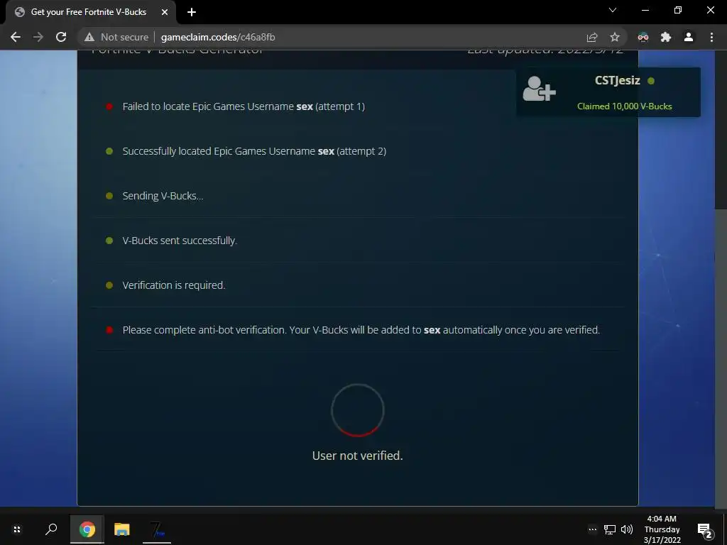Restore down the Chrome window
The width and height of the screenshot is (727, 545).
pos(678,10)
